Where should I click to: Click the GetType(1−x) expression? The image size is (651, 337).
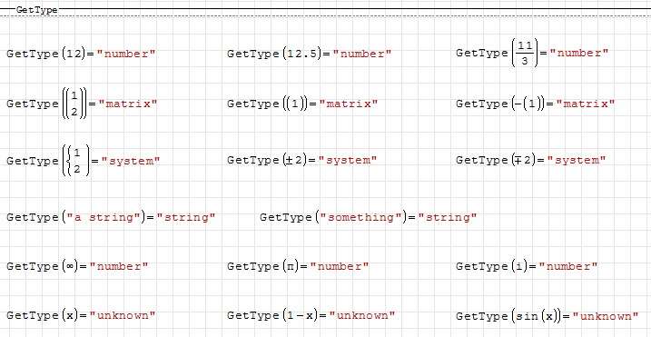click(311, 315)
